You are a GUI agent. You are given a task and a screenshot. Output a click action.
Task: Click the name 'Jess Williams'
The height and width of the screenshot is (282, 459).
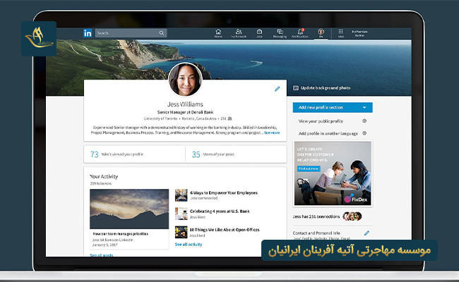coord(185,104)
